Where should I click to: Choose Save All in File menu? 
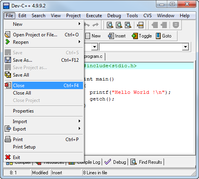(x=44, y=75)
